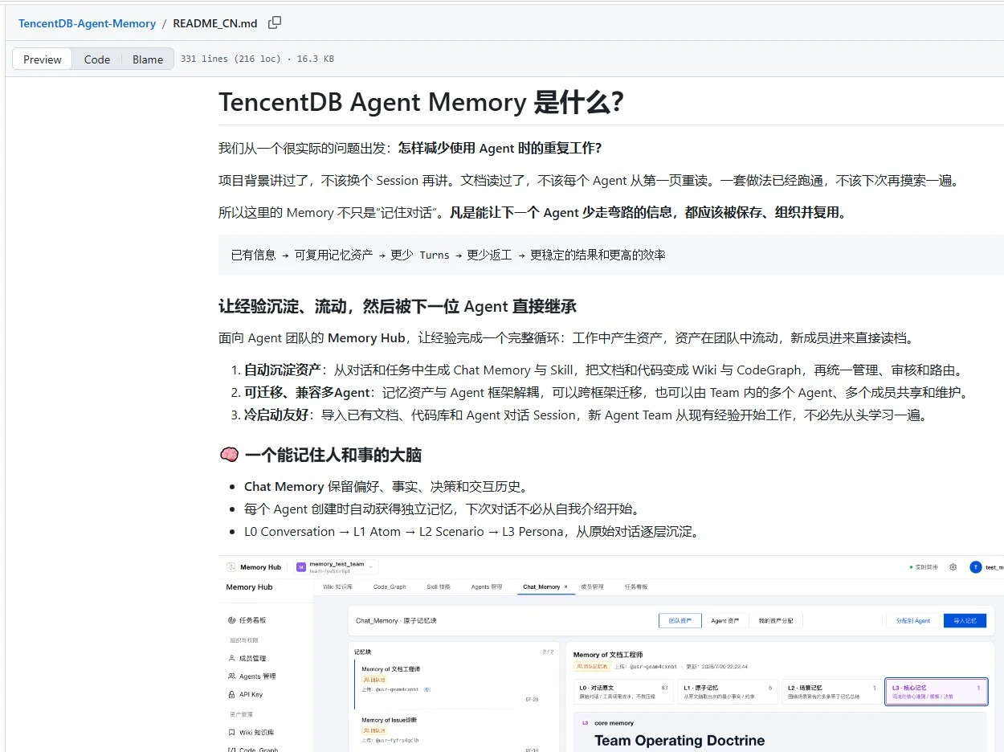Select the "成员管理" tab in the top tab row
This screenshot has height=752, width=1004.
pos(591,587)
